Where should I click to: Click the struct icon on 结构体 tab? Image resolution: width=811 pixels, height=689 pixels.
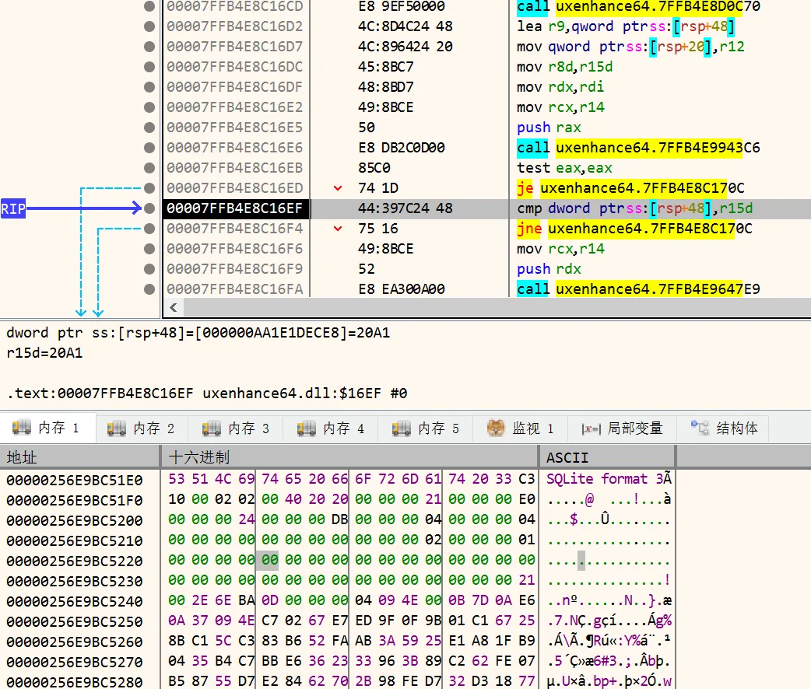pyautogui.click(x=700, y=428)
